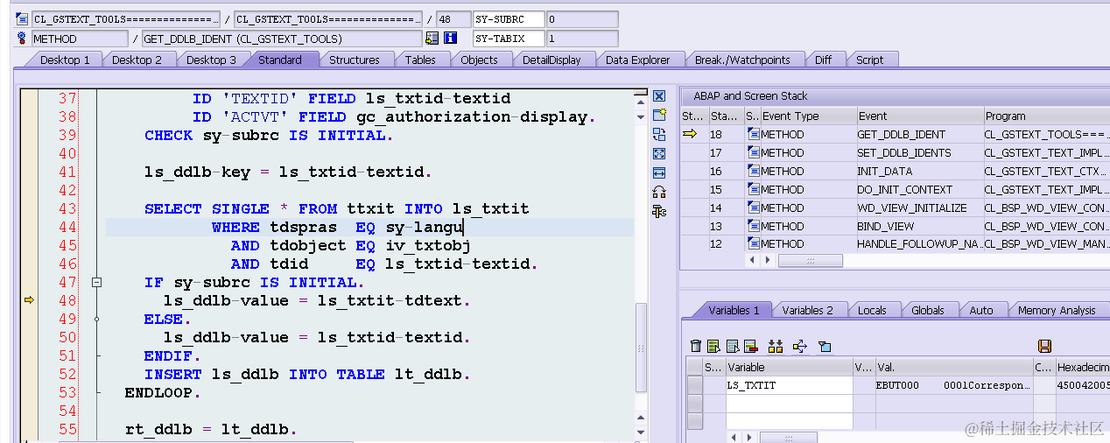Screen dimensions: 1110x443
Task: Open the Desktop 3 tab
Action: click(x=211, y=60)
